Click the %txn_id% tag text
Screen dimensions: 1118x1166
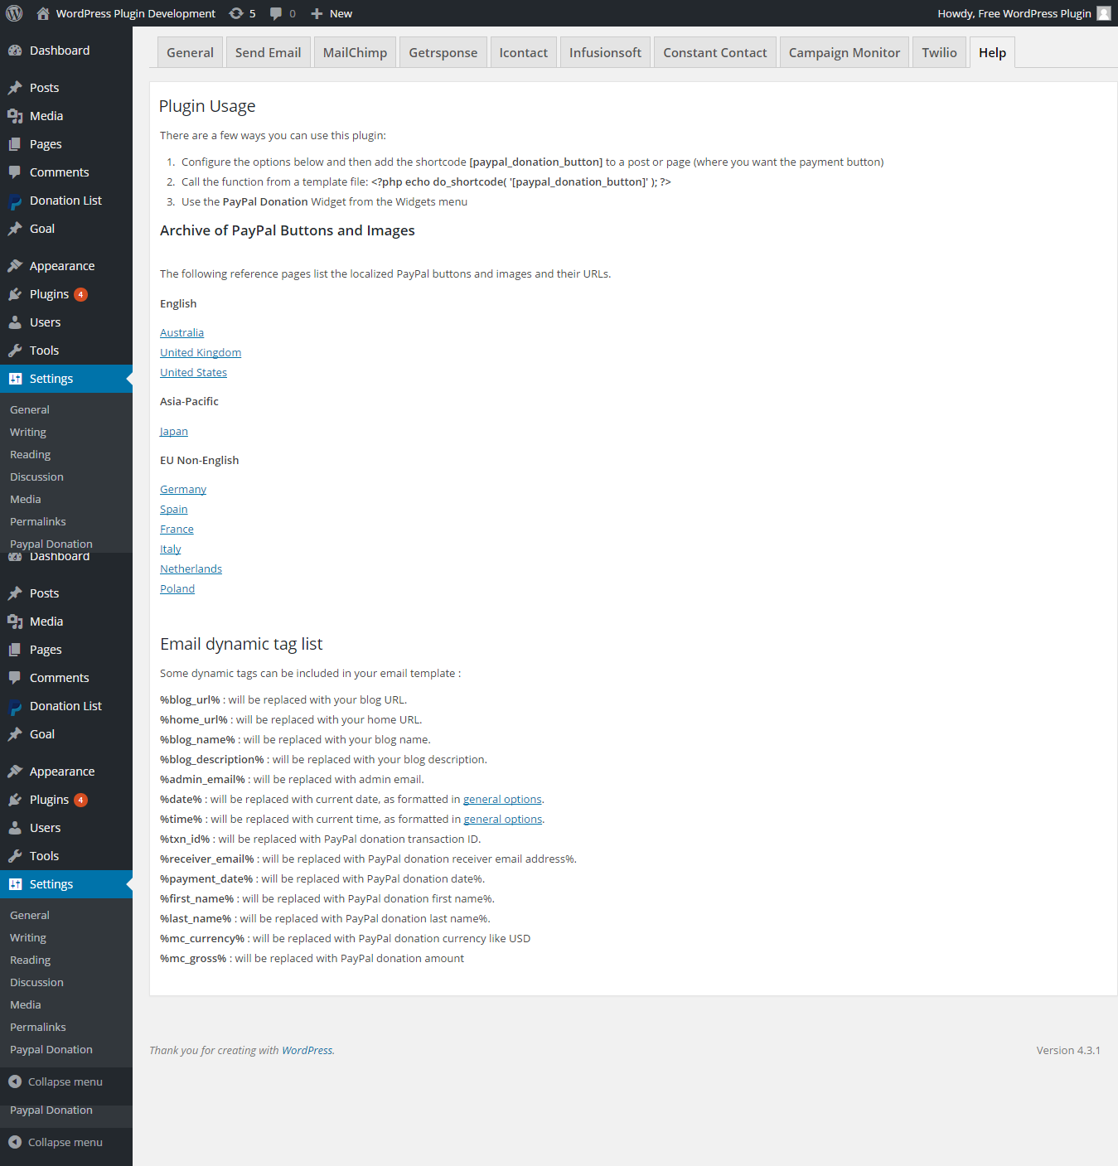pos(185,839)
